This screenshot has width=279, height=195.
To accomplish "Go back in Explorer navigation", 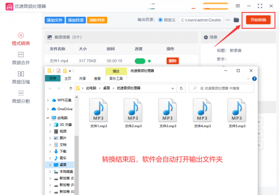I will coord(50,88).
